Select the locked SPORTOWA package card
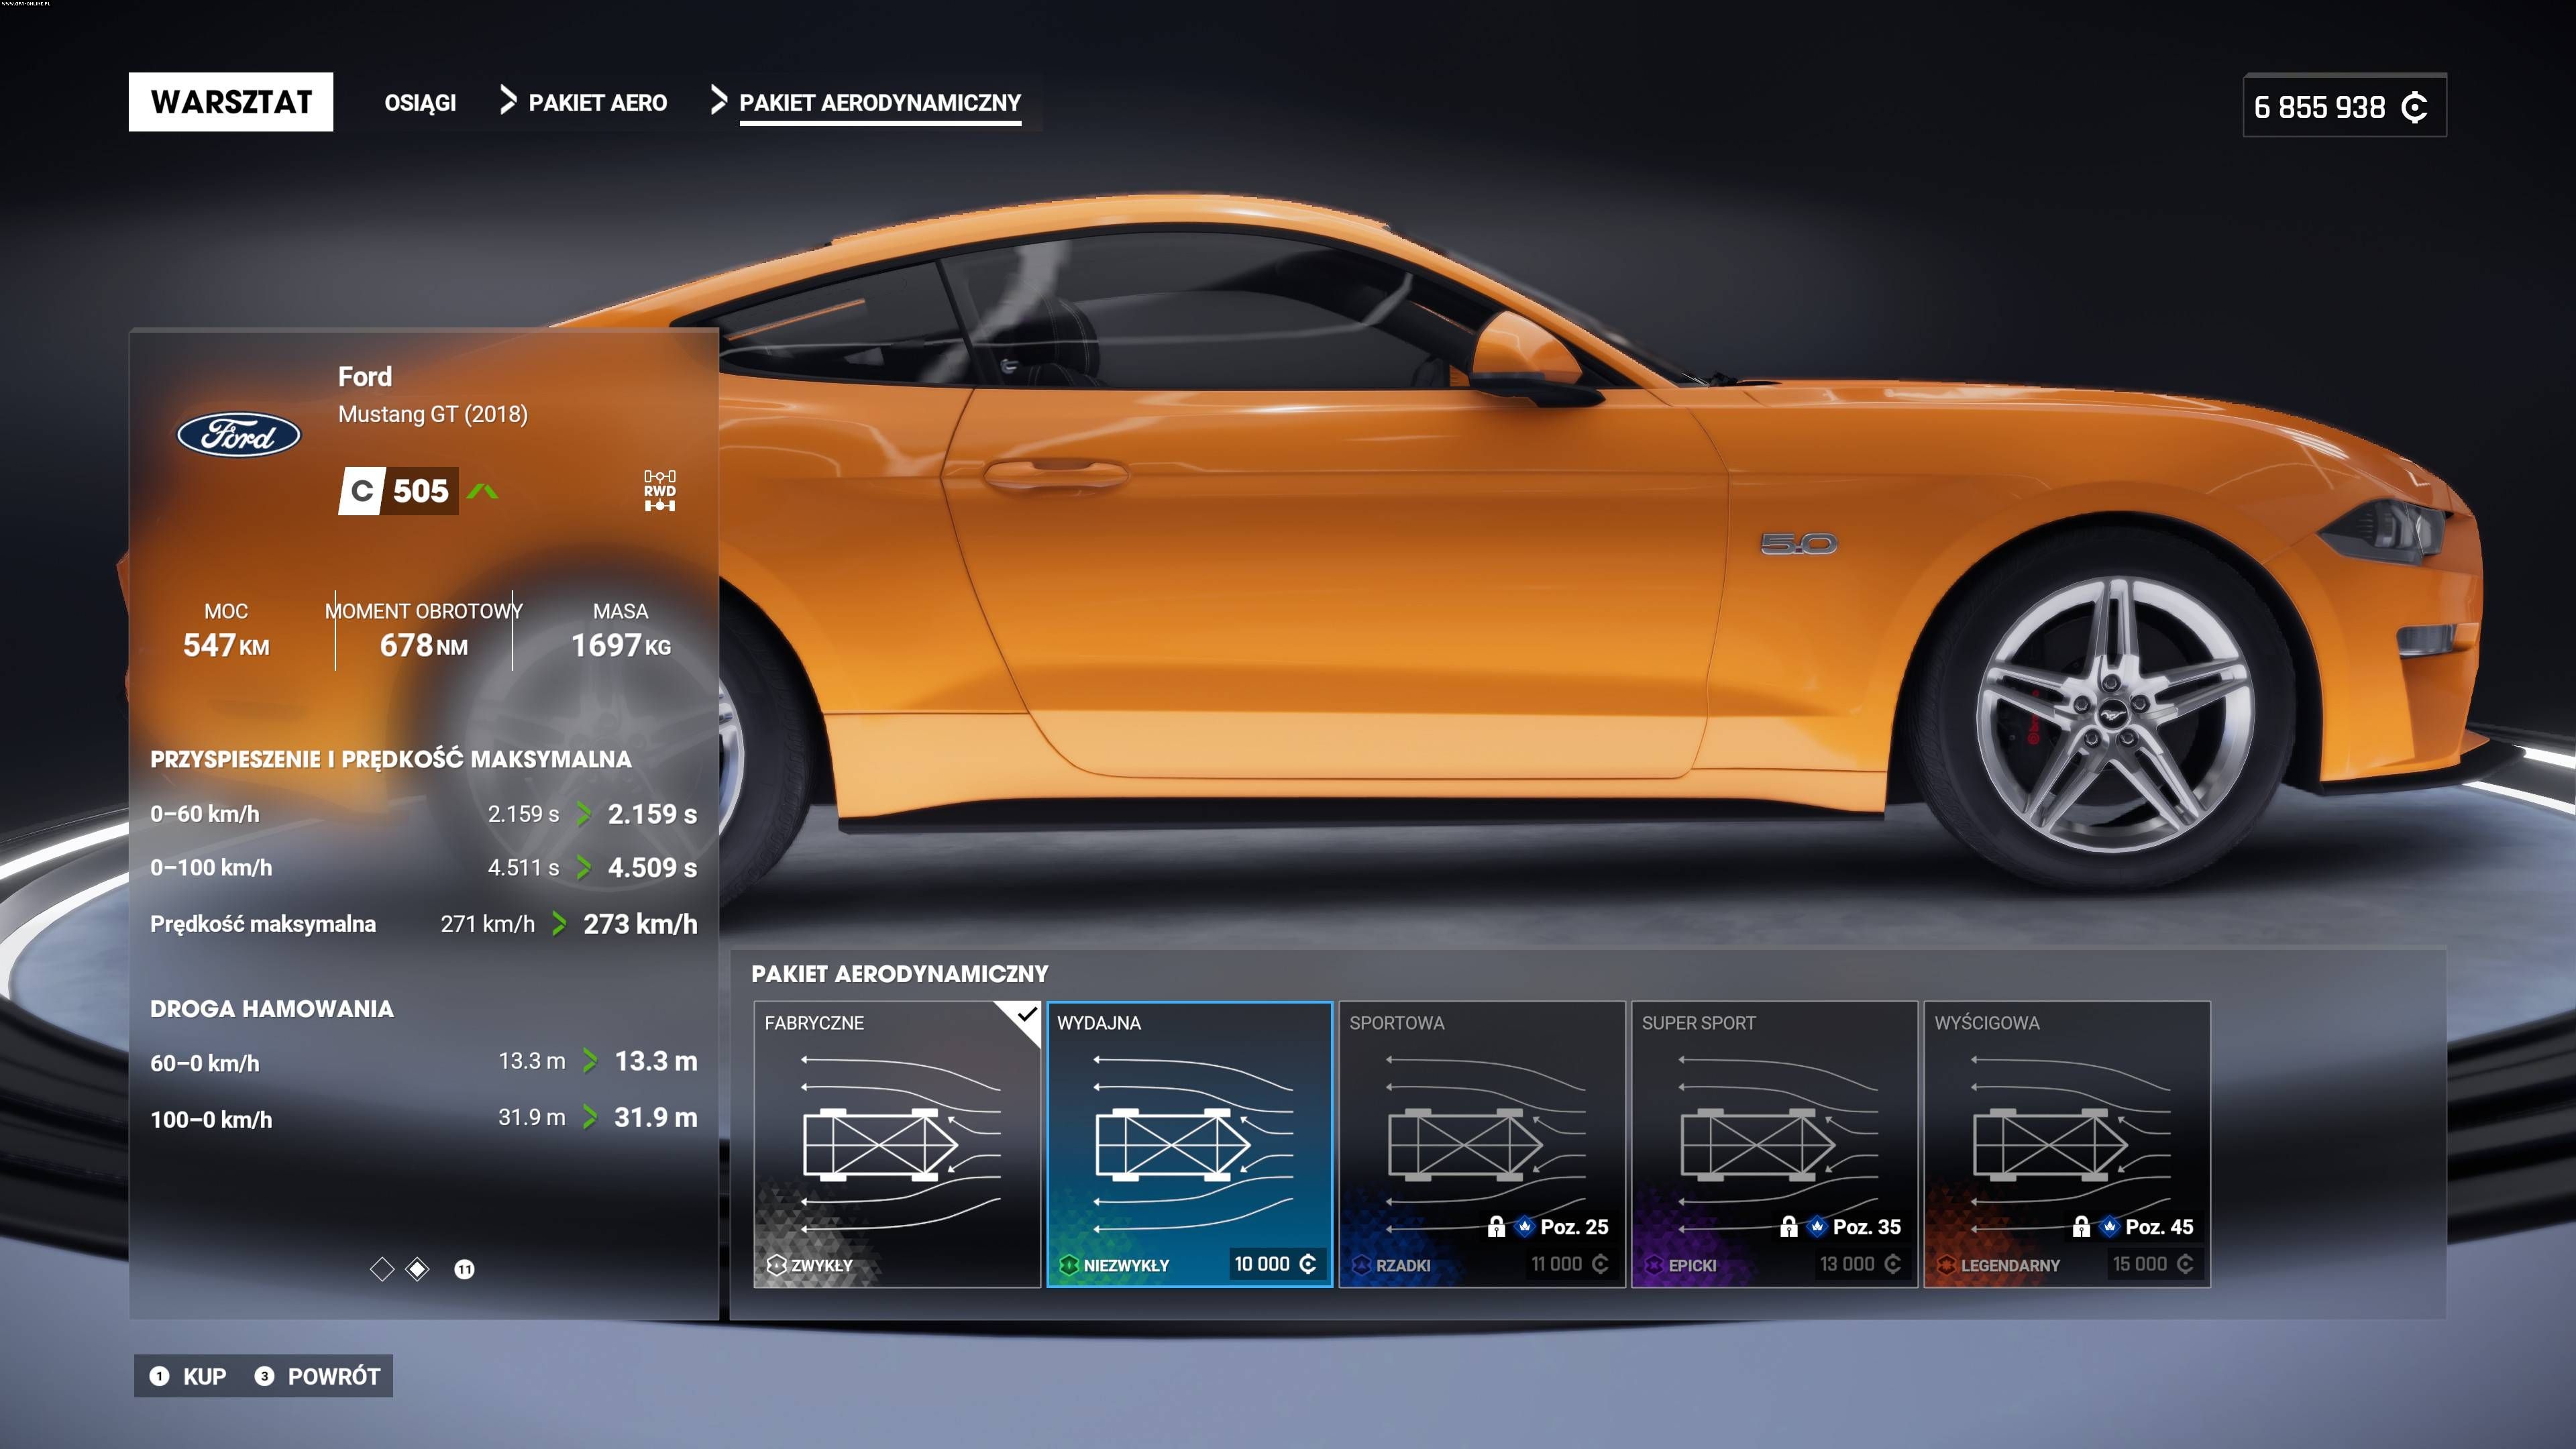 pos(1482,1144)
